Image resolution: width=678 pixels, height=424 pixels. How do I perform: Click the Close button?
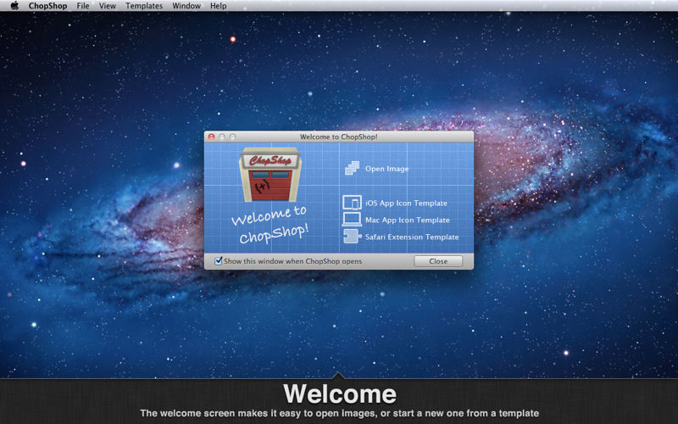[x=438, y=261]
